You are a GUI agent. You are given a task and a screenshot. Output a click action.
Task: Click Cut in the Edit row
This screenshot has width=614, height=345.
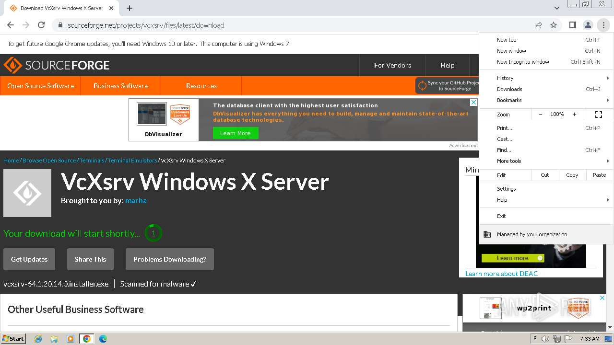tap(545, 175)
